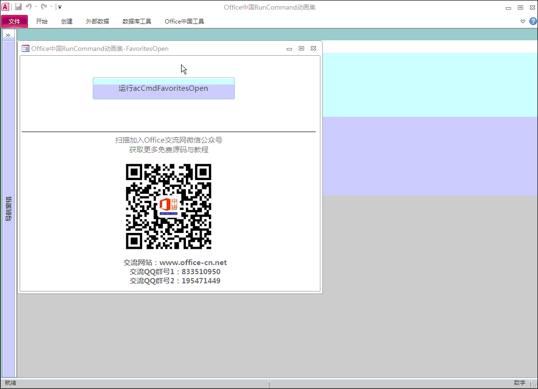Switch to Office中国工具 ribbon tab
The height and width of the screenshot is (389, 538).
click(184, 21)
